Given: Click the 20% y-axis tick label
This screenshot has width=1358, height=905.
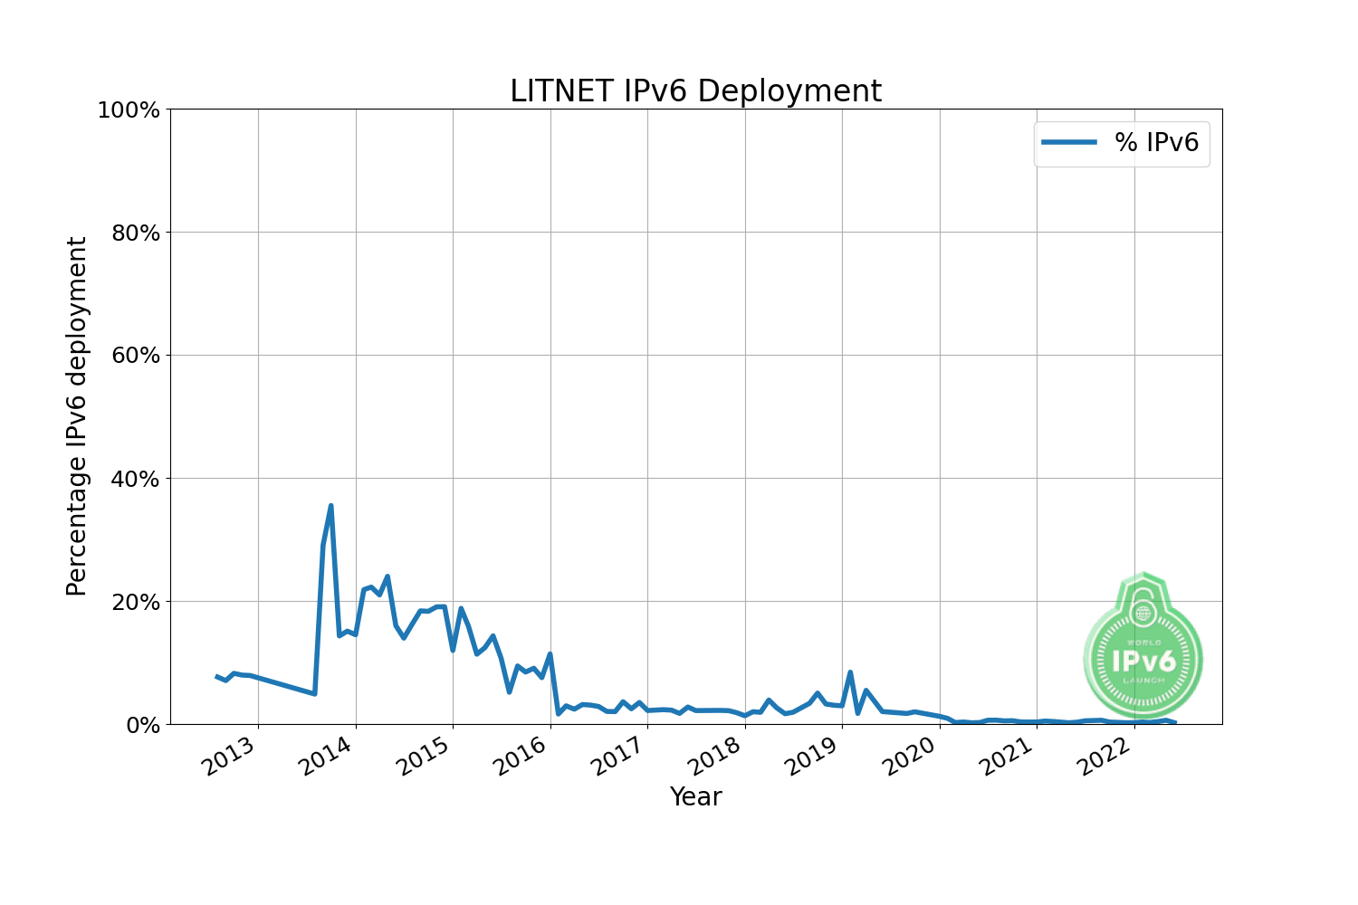Looking at the screenshot, I should coord(134,602).
